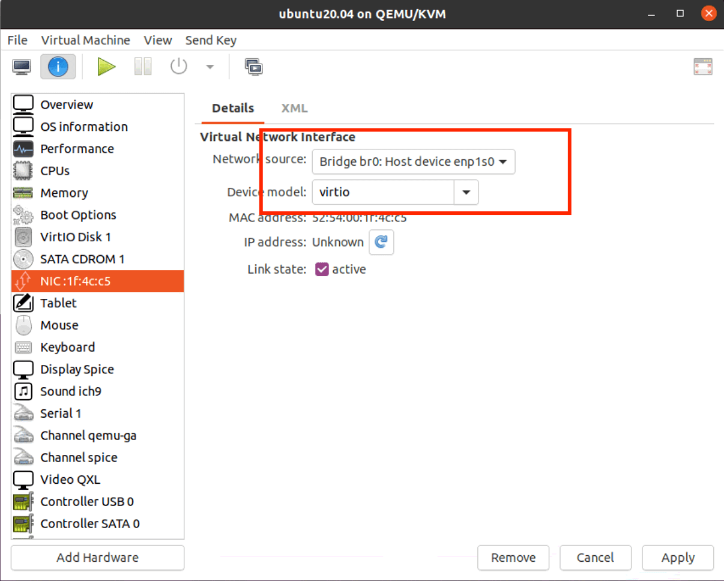The image size is (724, 581).
Task: Apply the network interface changes
Action: [677, 558]
